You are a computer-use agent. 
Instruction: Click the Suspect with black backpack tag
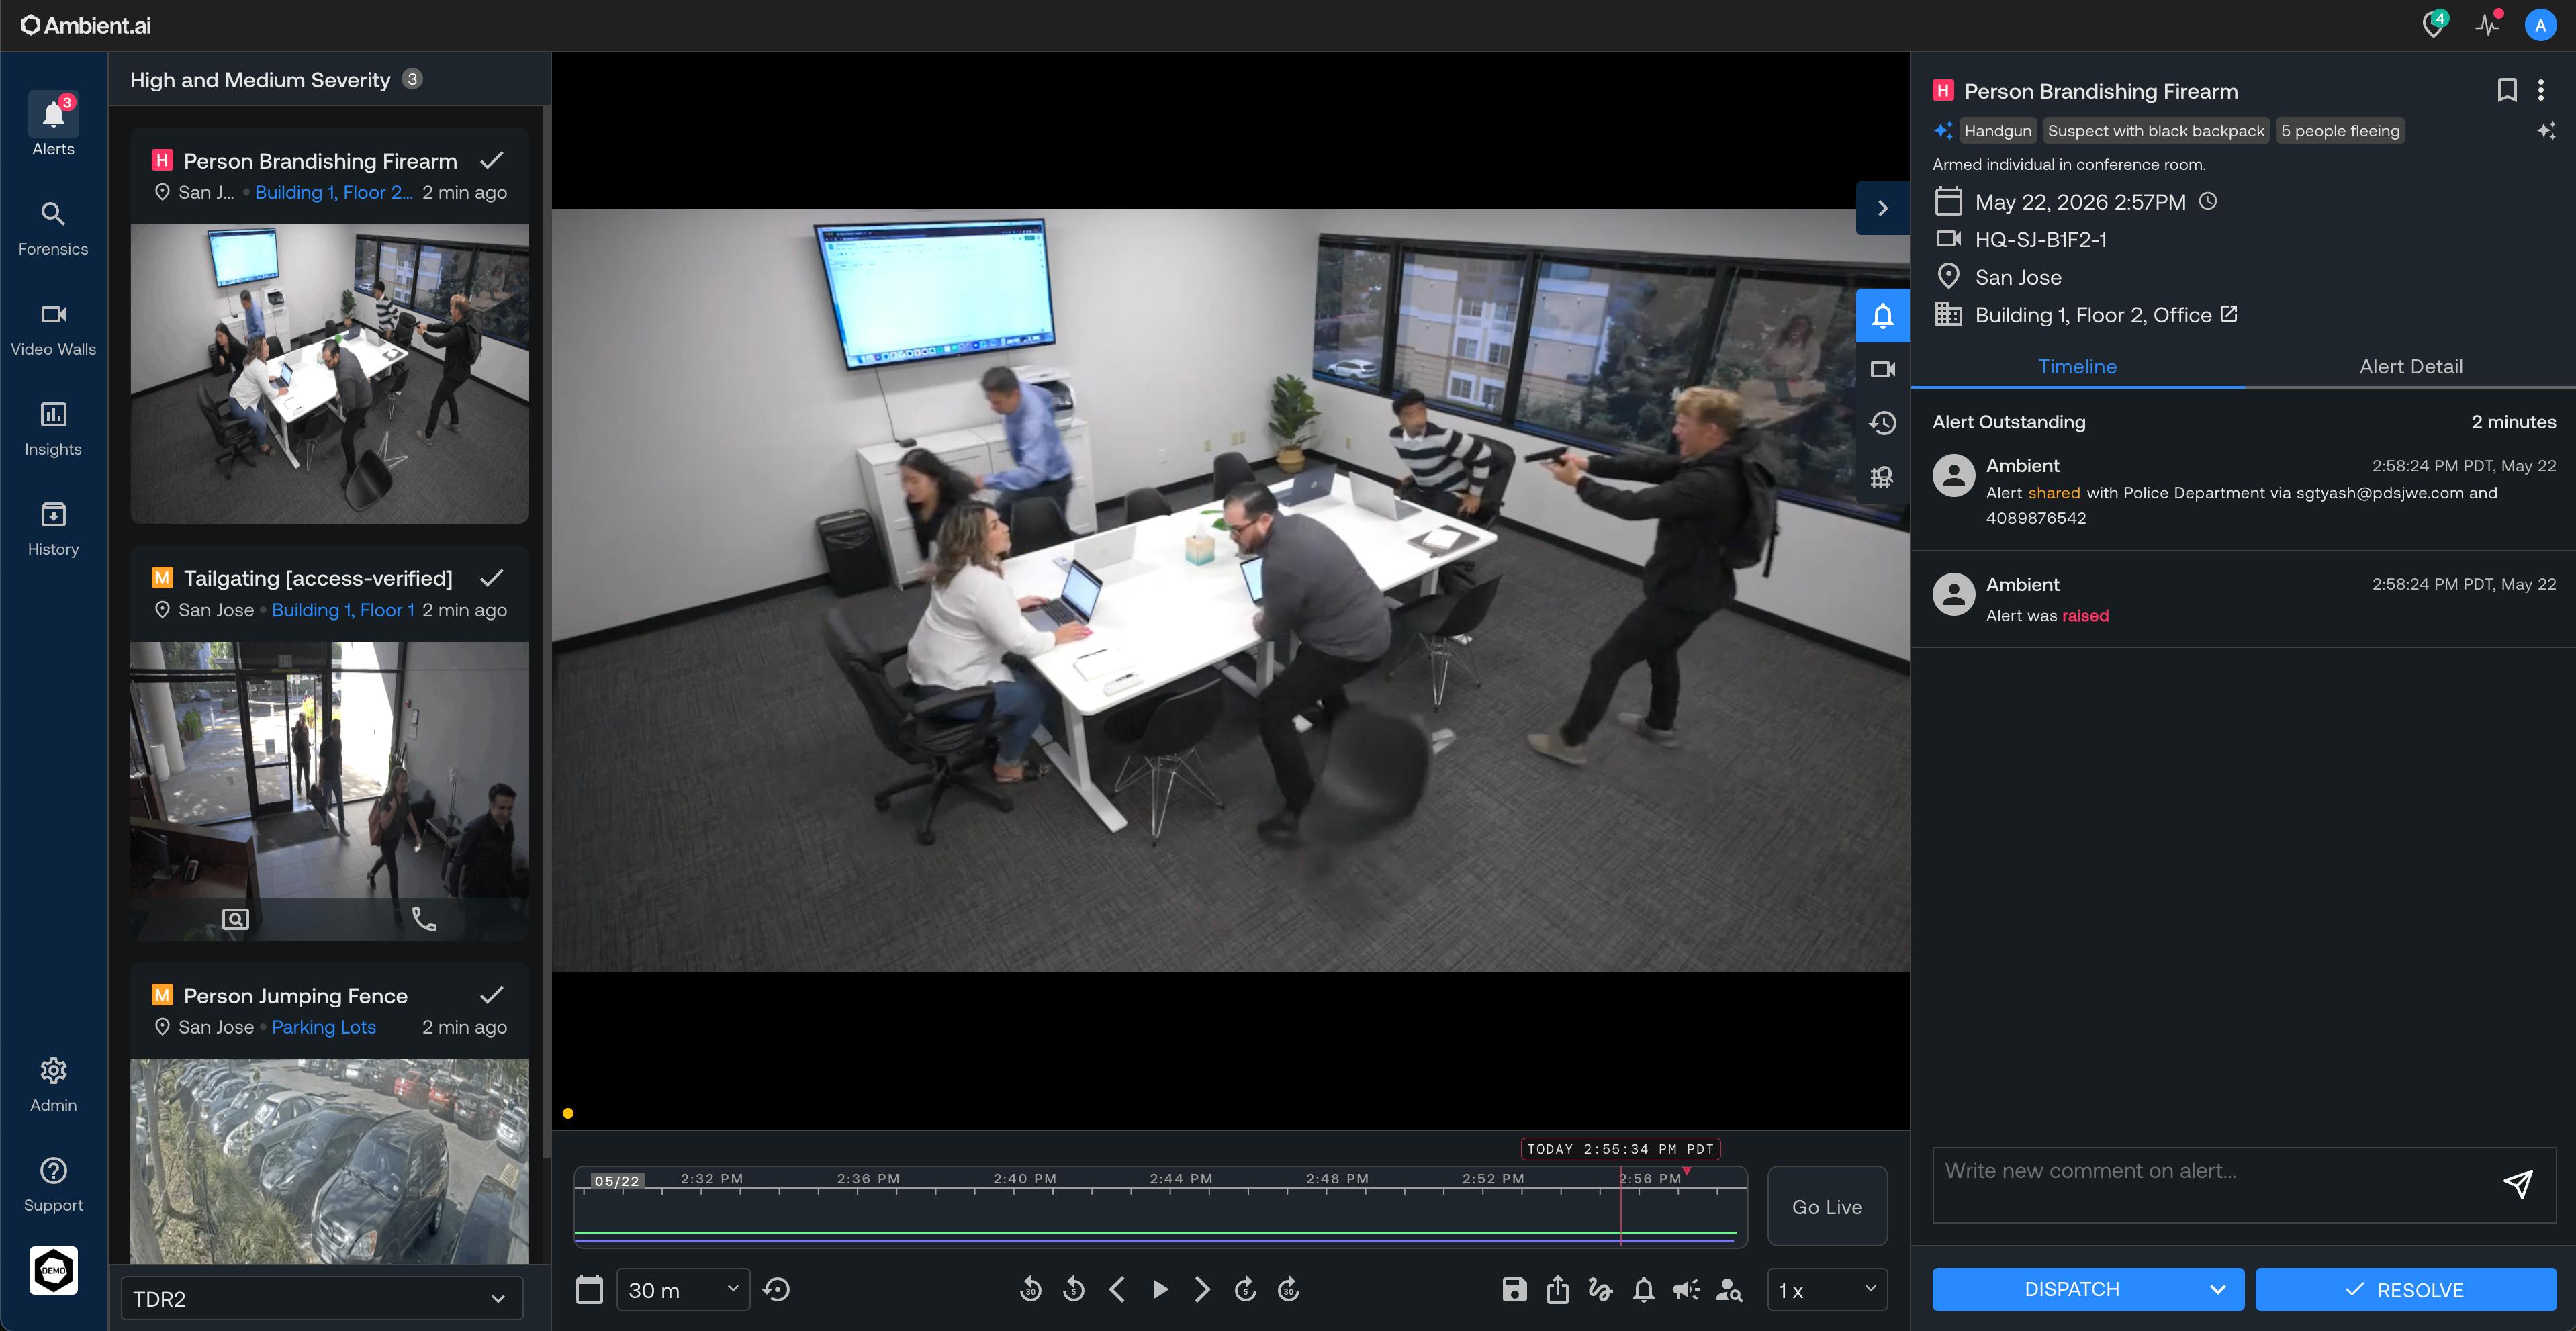click(x=2156, y=130)
